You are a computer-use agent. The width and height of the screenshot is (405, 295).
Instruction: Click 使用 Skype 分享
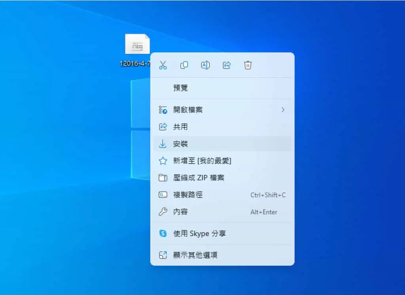222,234
